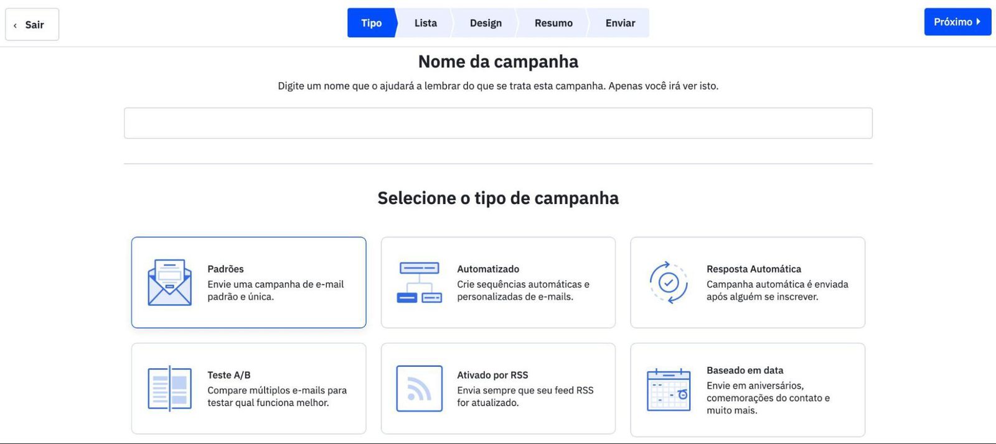Choose the Automatizado campaign type card
996x444 pixels.
tap(498, 282)
